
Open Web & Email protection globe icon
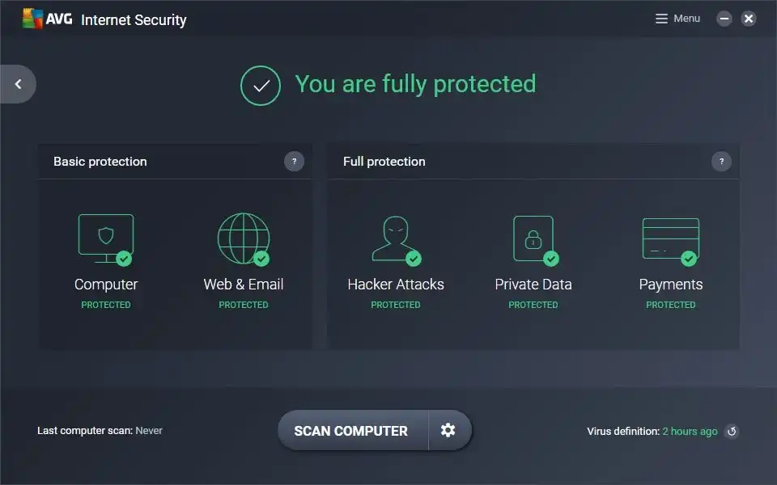(244, 237)
